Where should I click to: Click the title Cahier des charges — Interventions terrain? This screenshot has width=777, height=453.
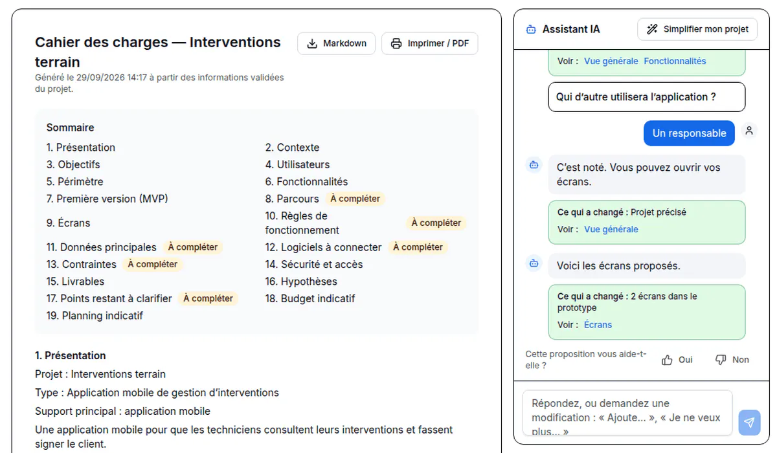click(158, 52)
